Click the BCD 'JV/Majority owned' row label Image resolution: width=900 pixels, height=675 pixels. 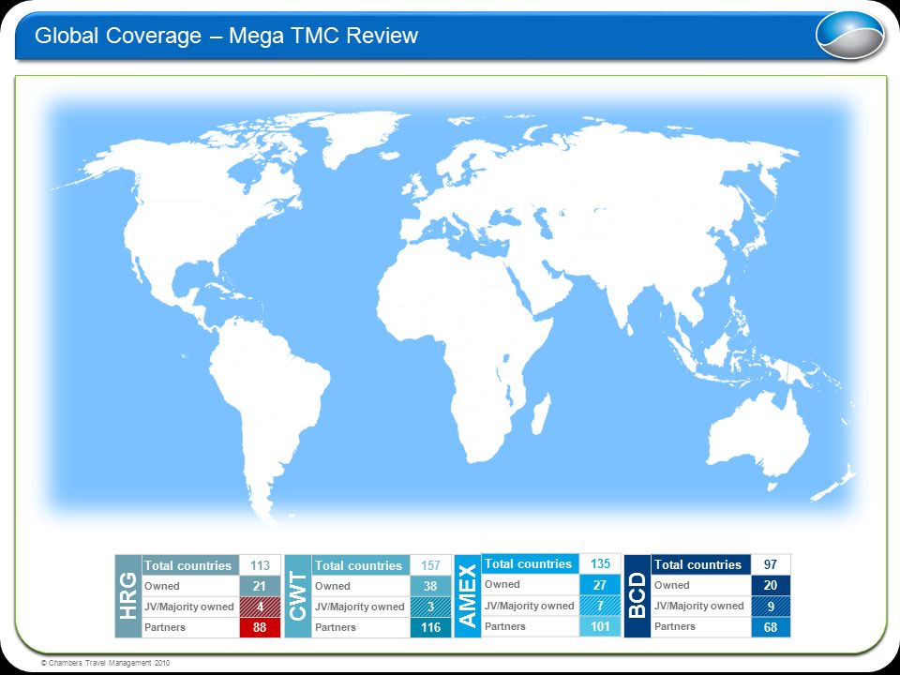tap(700, 607)
